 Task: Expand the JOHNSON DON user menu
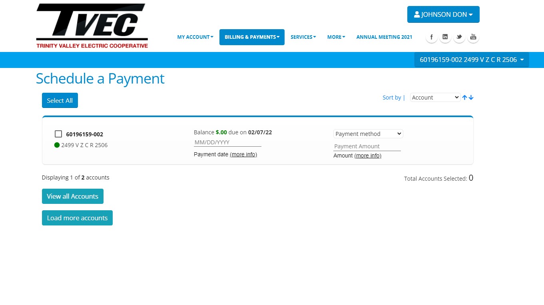[443, 14]
